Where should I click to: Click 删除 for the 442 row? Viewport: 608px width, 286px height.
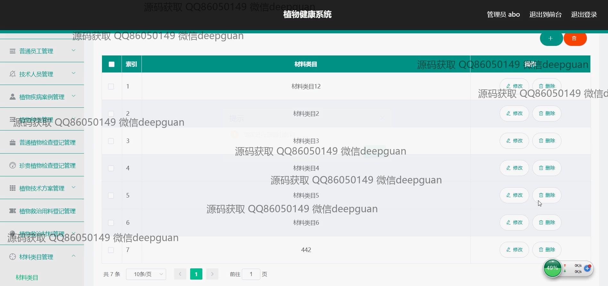tap(547, 250)
